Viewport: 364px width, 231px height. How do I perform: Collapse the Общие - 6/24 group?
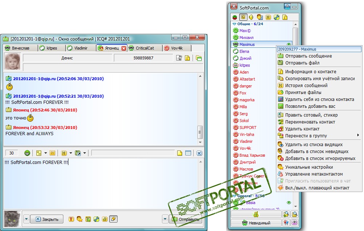tap(234, 24)
